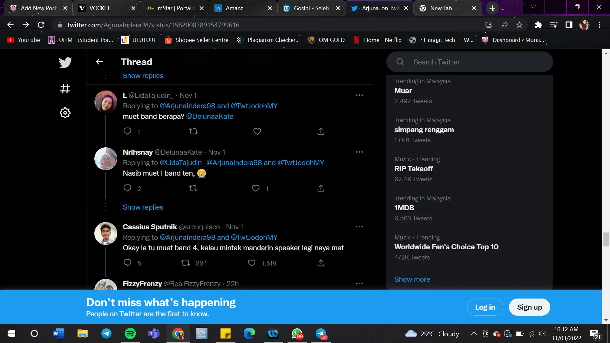The height and width of the screenshot is (343, 610).
Task: Expand Show replies under Nrlhsnay's tweet
Action: pos(143,207)
